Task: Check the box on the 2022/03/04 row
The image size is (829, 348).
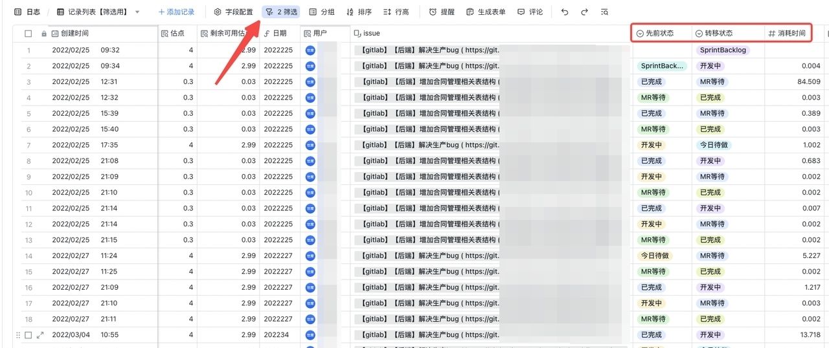Action: tap(28, 335)
